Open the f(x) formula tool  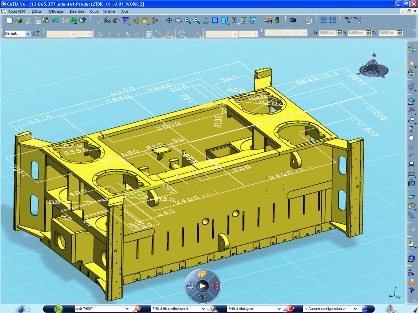(x=107, y=20)
